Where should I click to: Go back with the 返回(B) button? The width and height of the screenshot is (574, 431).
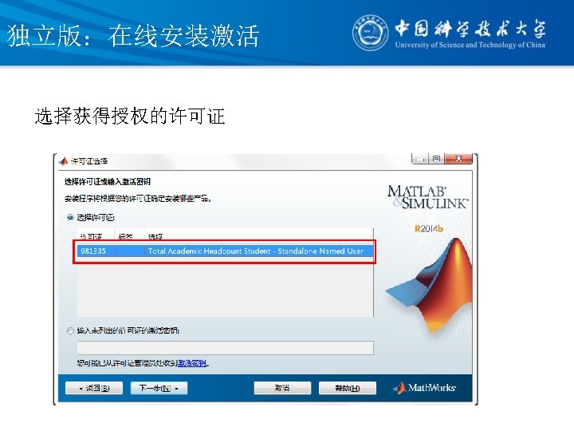pos(94,388)
